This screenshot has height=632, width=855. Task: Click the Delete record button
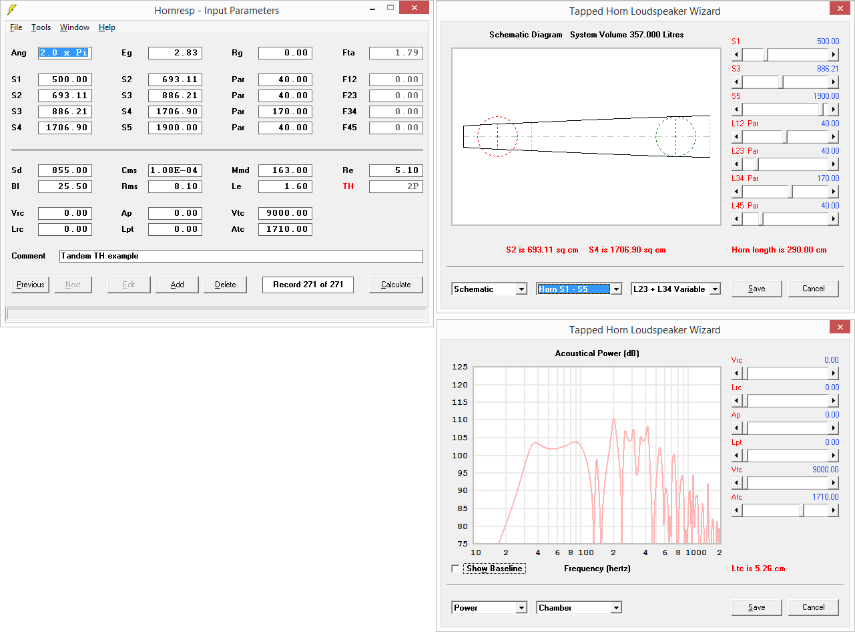(x=226, y=285)
